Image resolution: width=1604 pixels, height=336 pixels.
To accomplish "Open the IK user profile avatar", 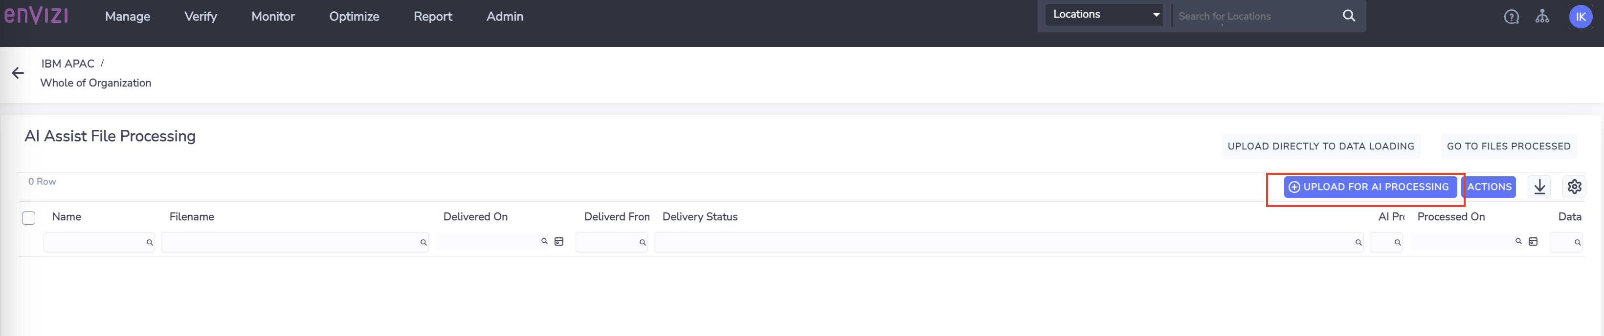I will coord(1581,16).
